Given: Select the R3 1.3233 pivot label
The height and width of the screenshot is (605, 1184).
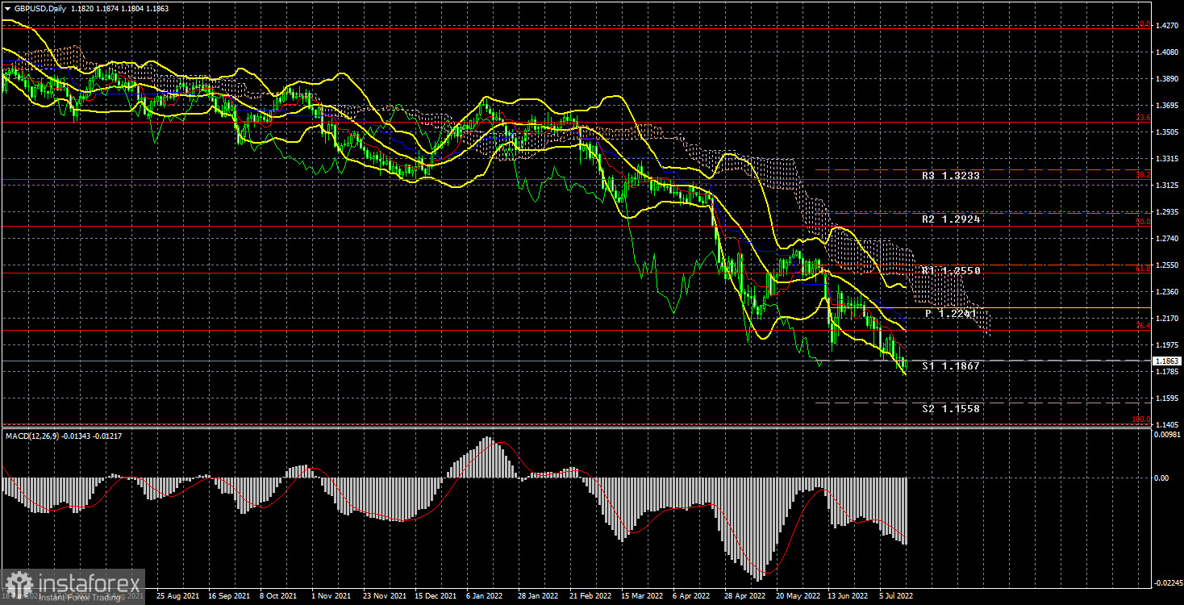Looking at the screenshot, I should (x=951, y=175).
